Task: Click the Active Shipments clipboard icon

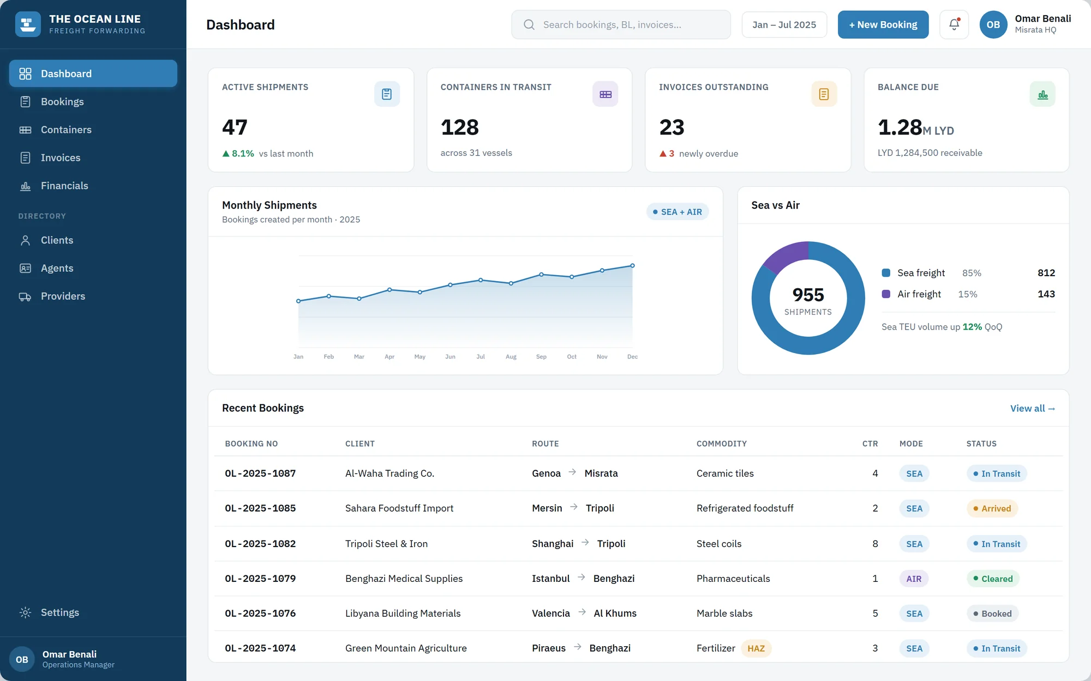Action: tap(387, 94)
